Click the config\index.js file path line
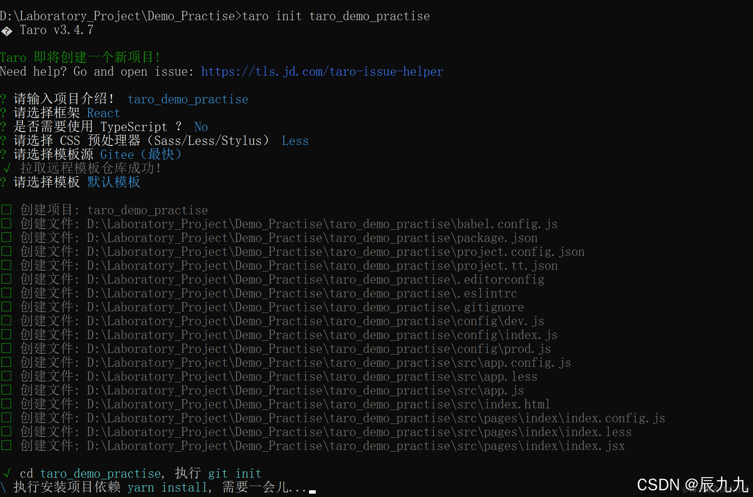The width and height of the screenshot is (753, 497). pos(289,335)
